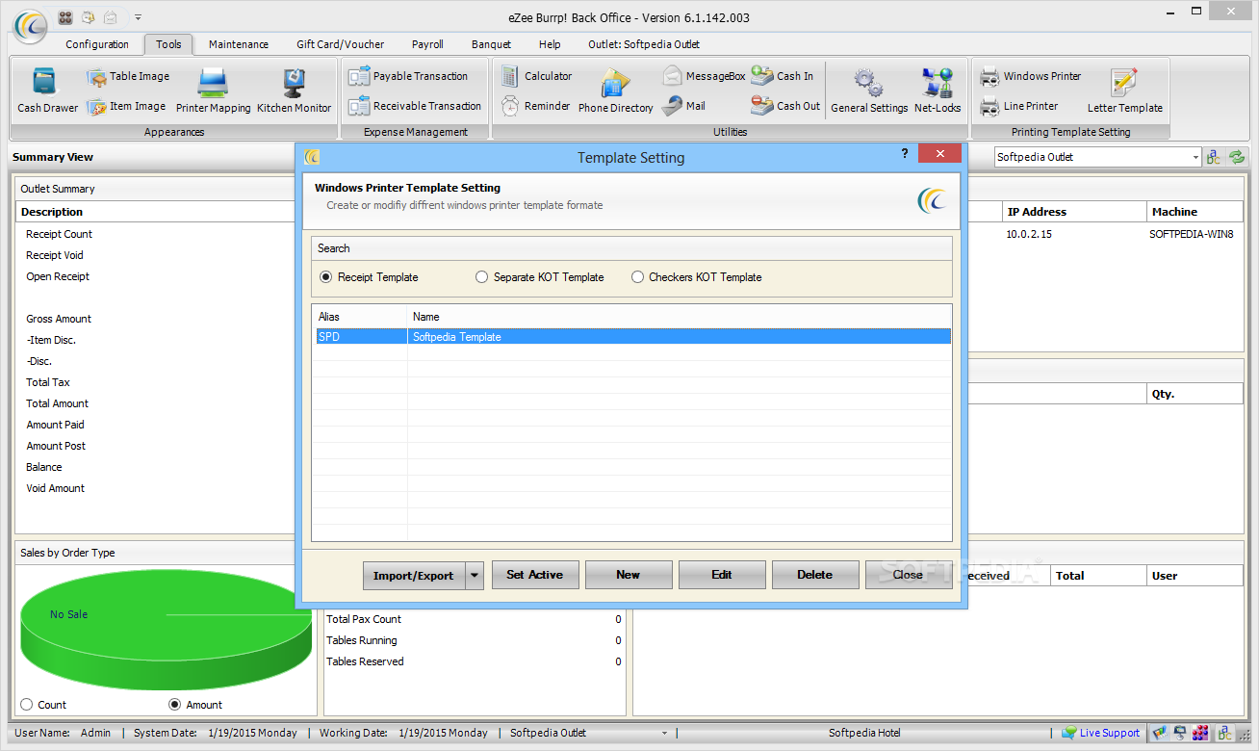Click the Import/Export button

[x=414, y=575]
